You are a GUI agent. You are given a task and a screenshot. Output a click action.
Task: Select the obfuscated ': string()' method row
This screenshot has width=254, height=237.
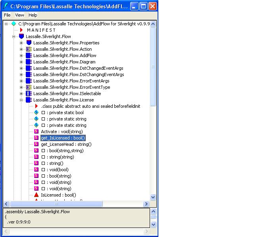(x=52, y=163)
